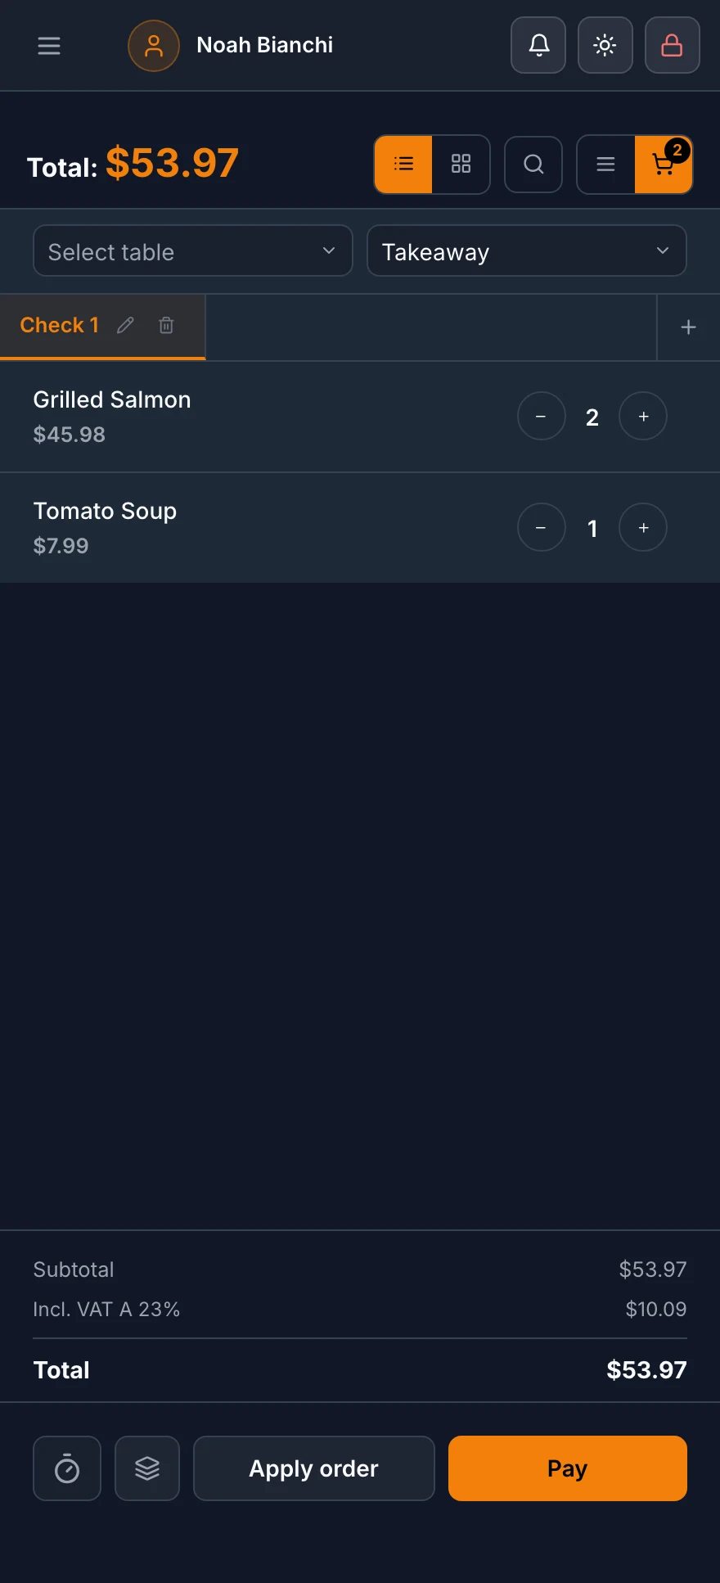Image resolution: width=720 pixels, height=1583 pixels.
Task: Switch to grid view layout
Action: click(461, 165)
